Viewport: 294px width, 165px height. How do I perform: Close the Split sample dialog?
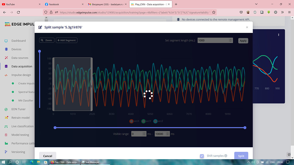click(x=247, y=27)
